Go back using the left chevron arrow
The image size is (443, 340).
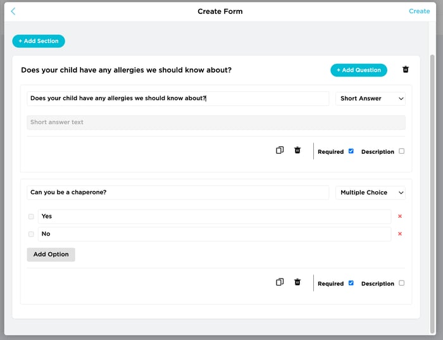(x=13, y=11)
